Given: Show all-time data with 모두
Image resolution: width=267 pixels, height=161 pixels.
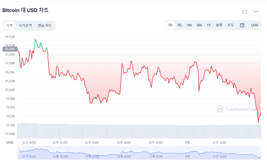Looking at the screenshot, I should (x=231, y=25).
